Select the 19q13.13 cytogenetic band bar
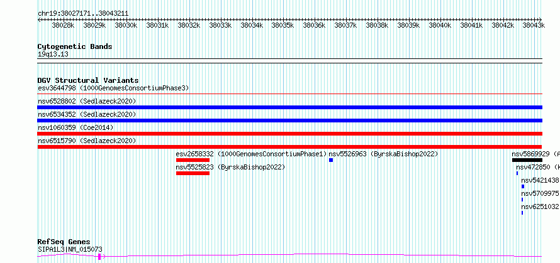560x263 pixels. [289, 61]
